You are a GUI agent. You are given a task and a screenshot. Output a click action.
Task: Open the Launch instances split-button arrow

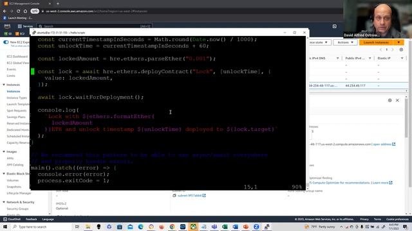pyautogui.click(x=398, y=42)
